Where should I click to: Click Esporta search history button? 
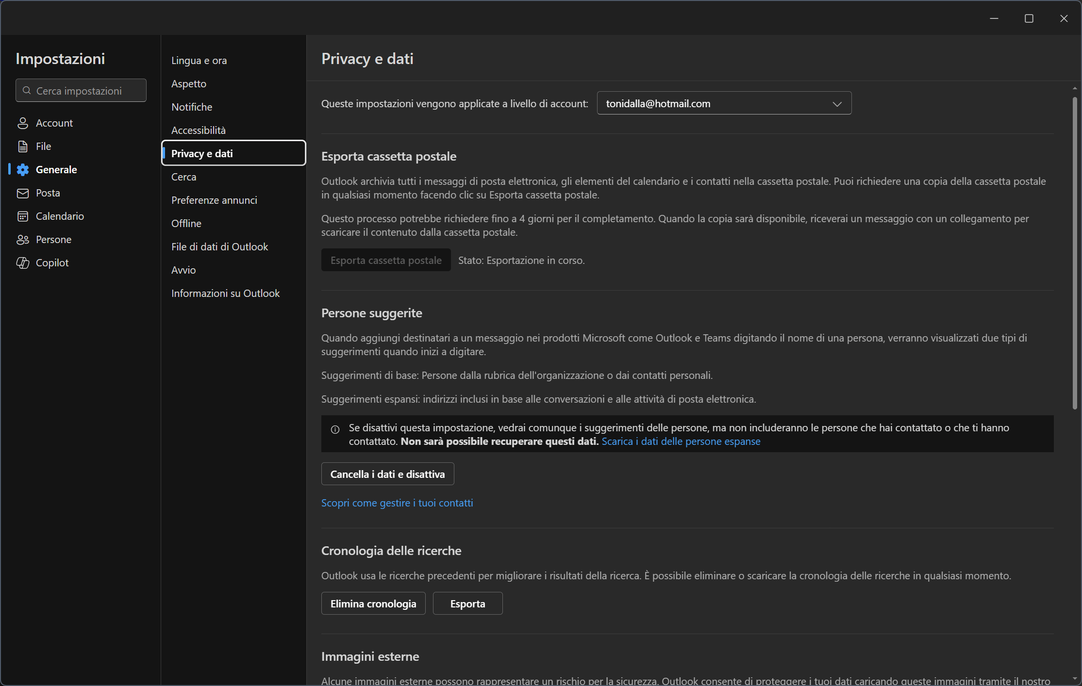point(467,604)
